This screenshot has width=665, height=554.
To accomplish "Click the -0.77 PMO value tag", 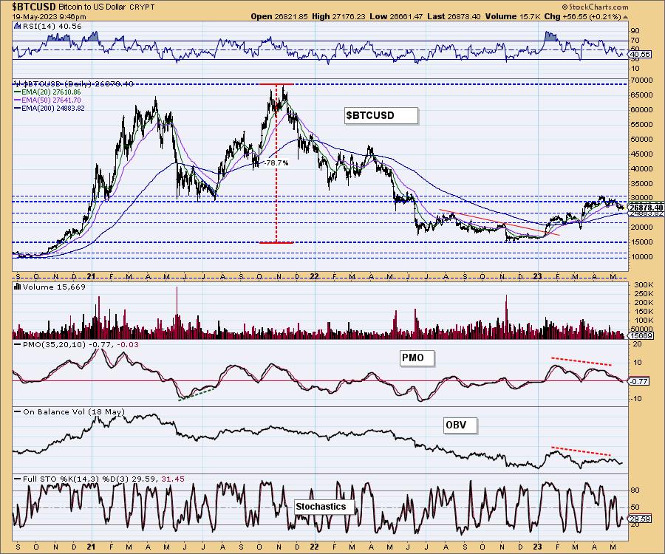I will point(638,381).
